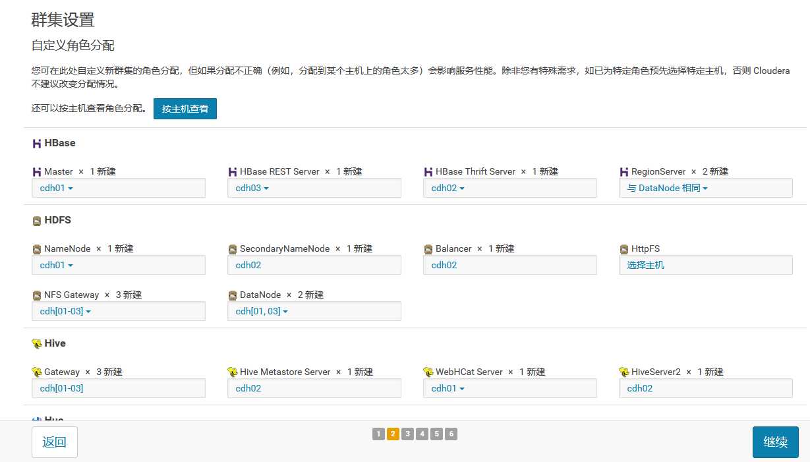This screenshot has height=462, width=810.
Task: Click the icon beside RegionServer role
Action: click(x=624, y=172)
